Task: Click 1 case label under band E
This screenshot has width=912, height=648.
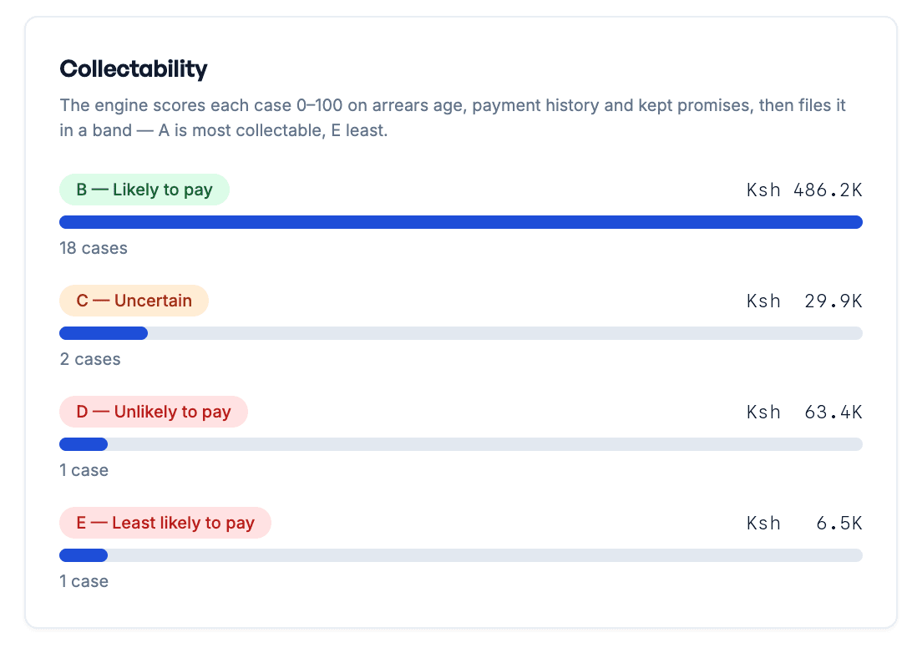Action: click(84, 582)
